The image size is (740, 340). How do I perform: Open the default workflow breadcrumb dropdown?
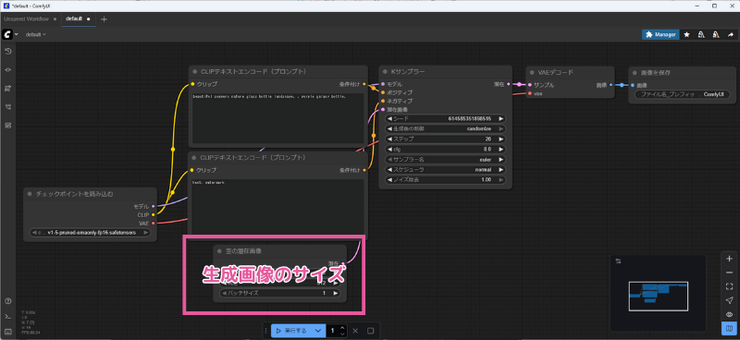(x=36, y=34)
